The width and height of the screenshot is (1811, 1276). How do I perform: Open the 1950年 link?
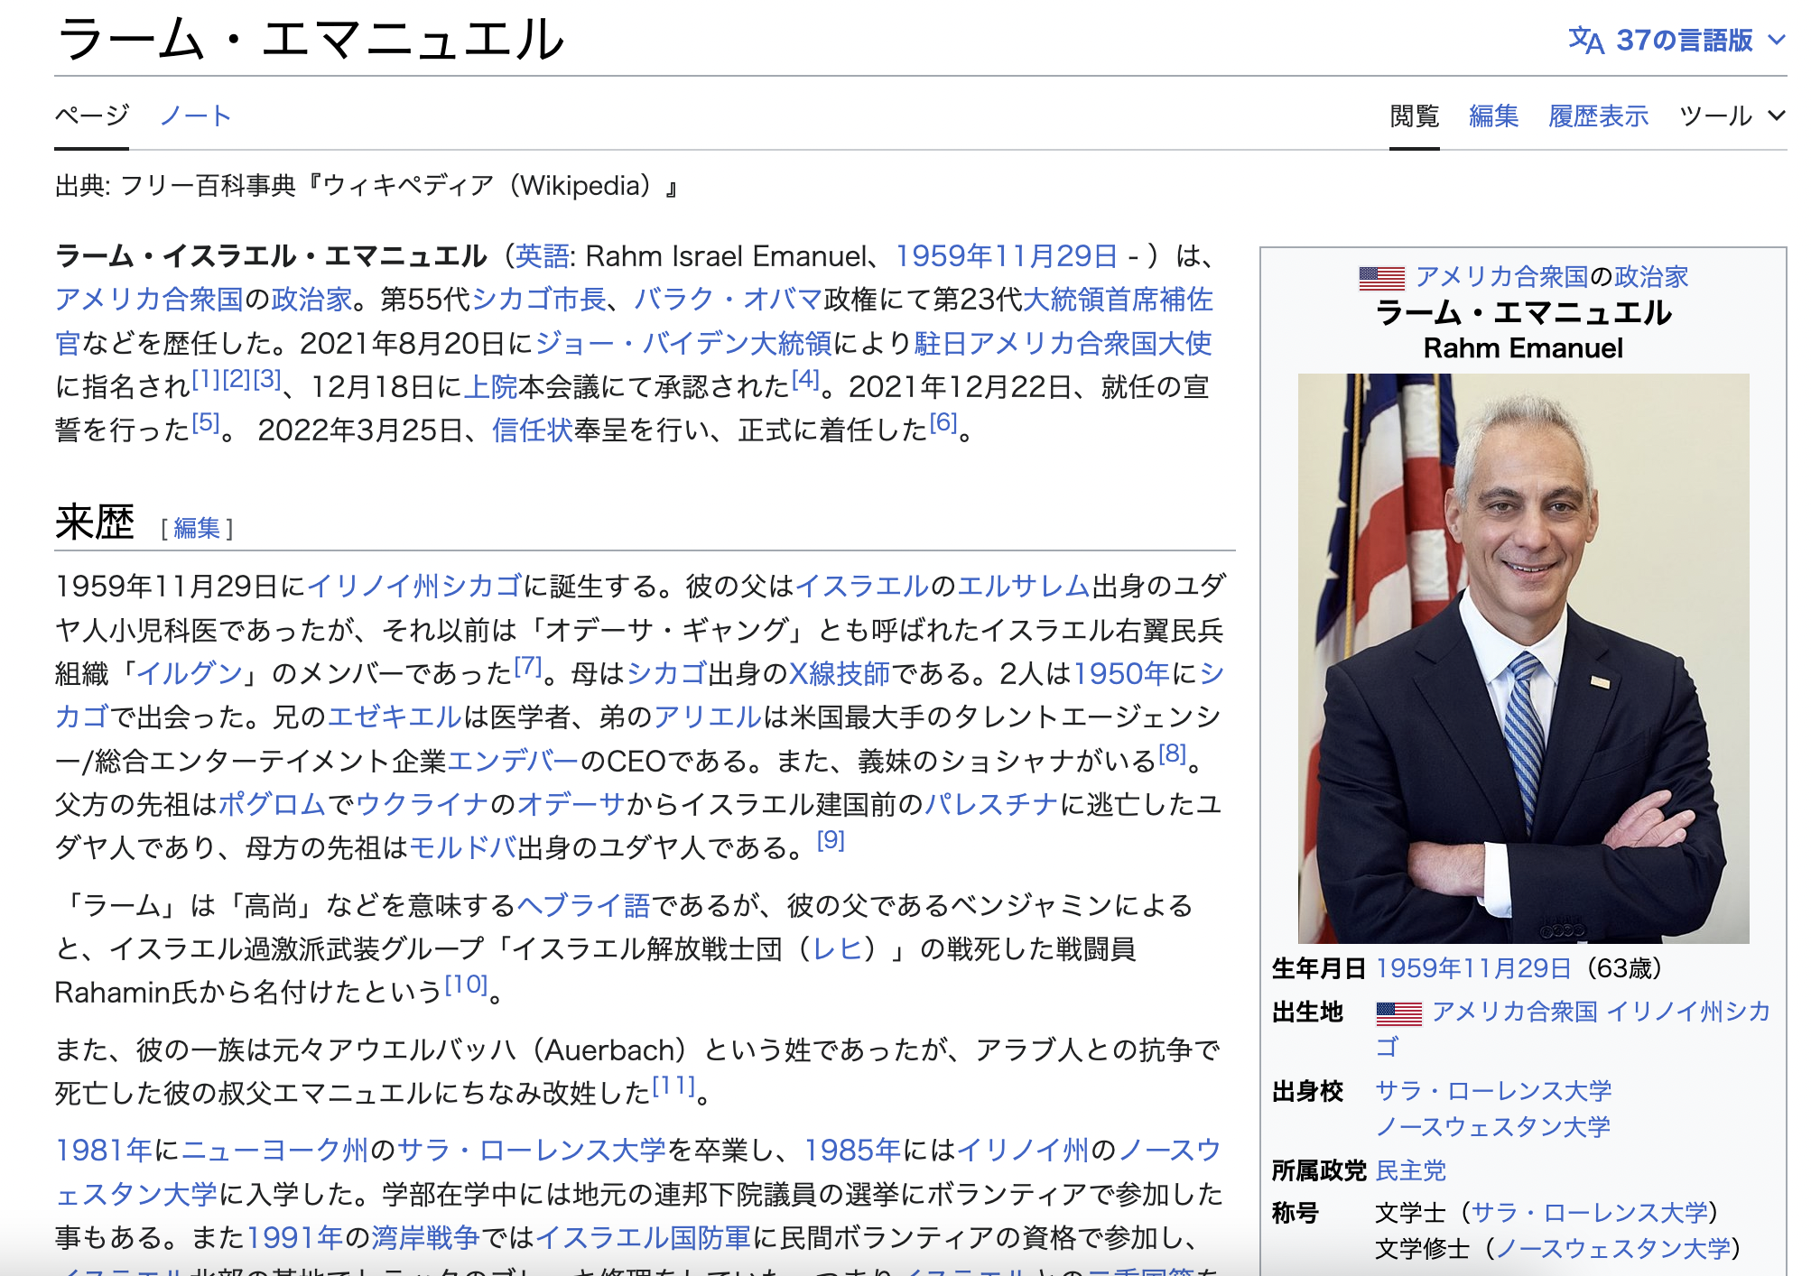click(x=1122, y=673)
